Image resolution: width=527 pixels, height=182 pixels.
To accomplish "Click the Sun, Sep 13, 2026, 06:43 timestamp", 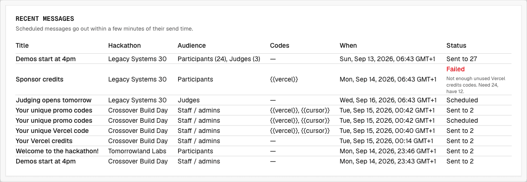I will [387, 59].
